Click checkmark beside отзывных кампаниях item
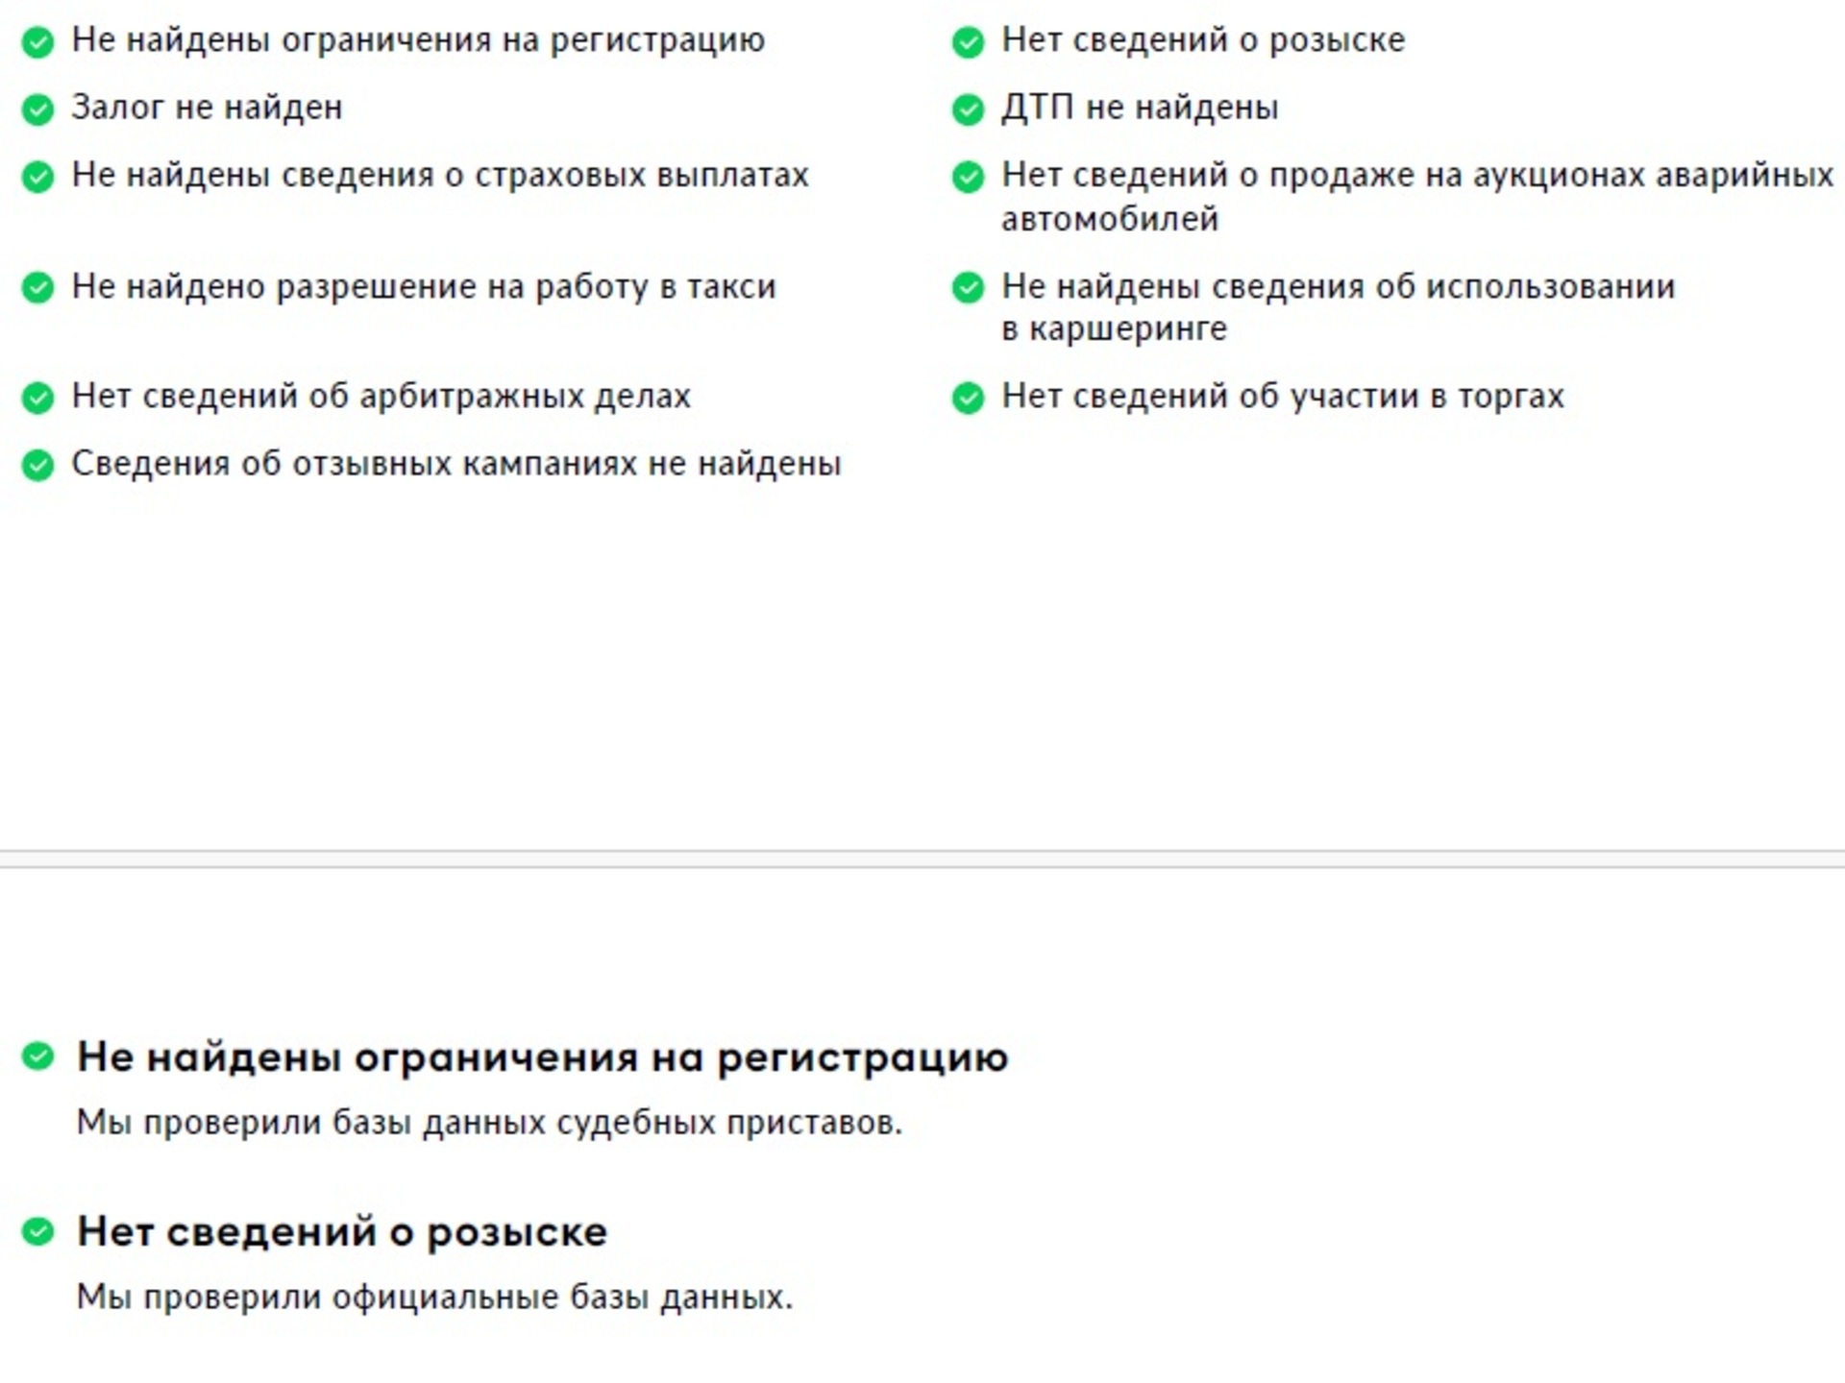 (38, 466)
